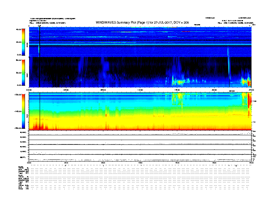
Task: Click the RAD2 vertical axis label
Action: click(27, 45)
